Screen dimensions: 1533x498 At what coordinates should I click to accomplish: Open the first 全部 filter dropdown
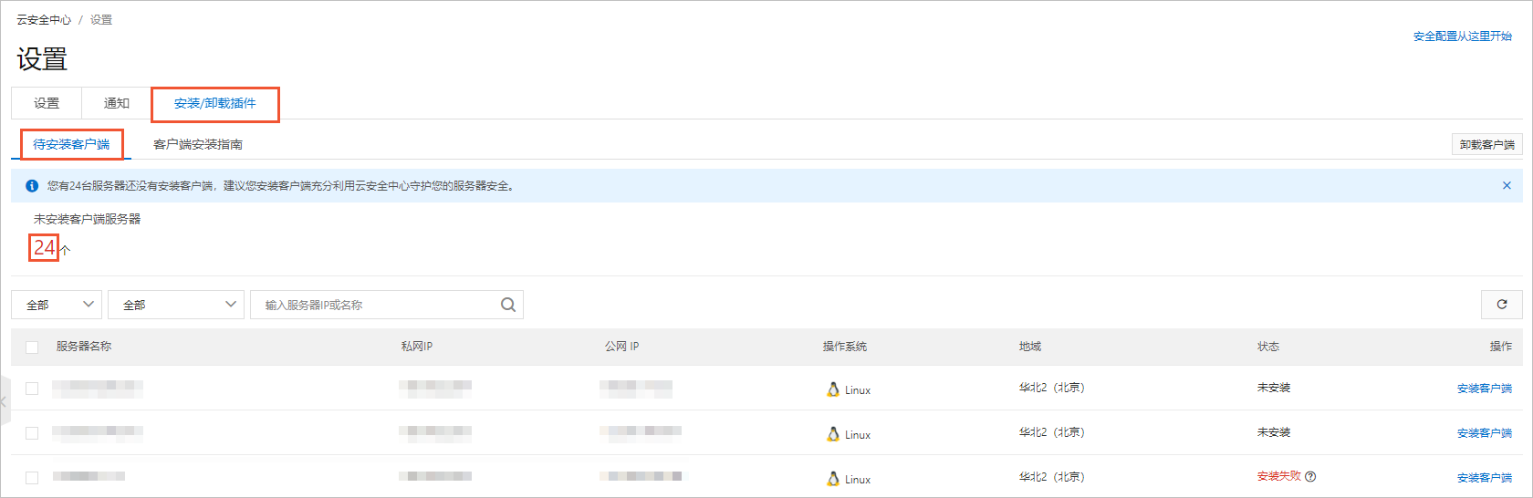(x=57, y=305)
